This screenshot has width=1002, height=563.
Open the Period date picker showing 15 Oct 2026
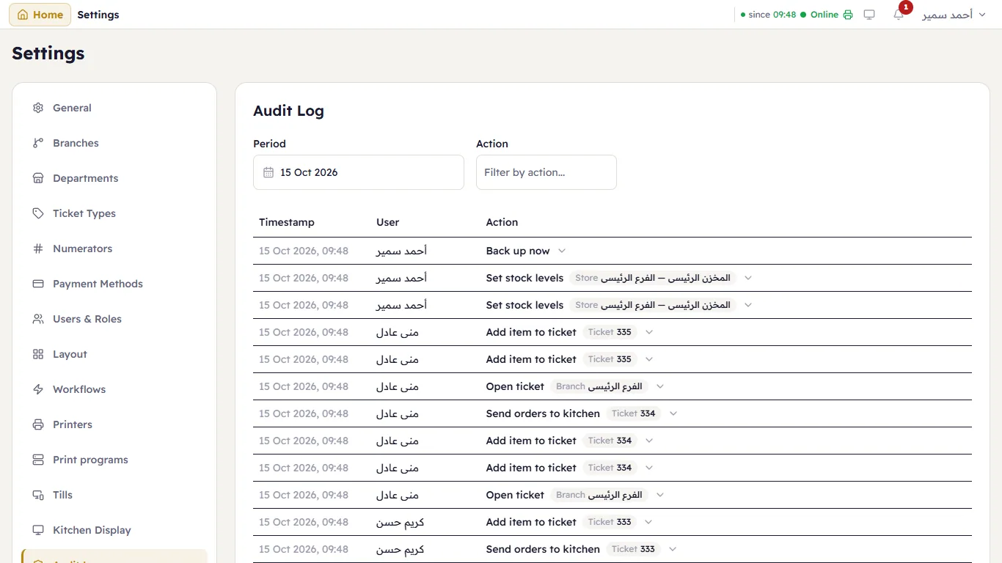(x=359, y=172)
